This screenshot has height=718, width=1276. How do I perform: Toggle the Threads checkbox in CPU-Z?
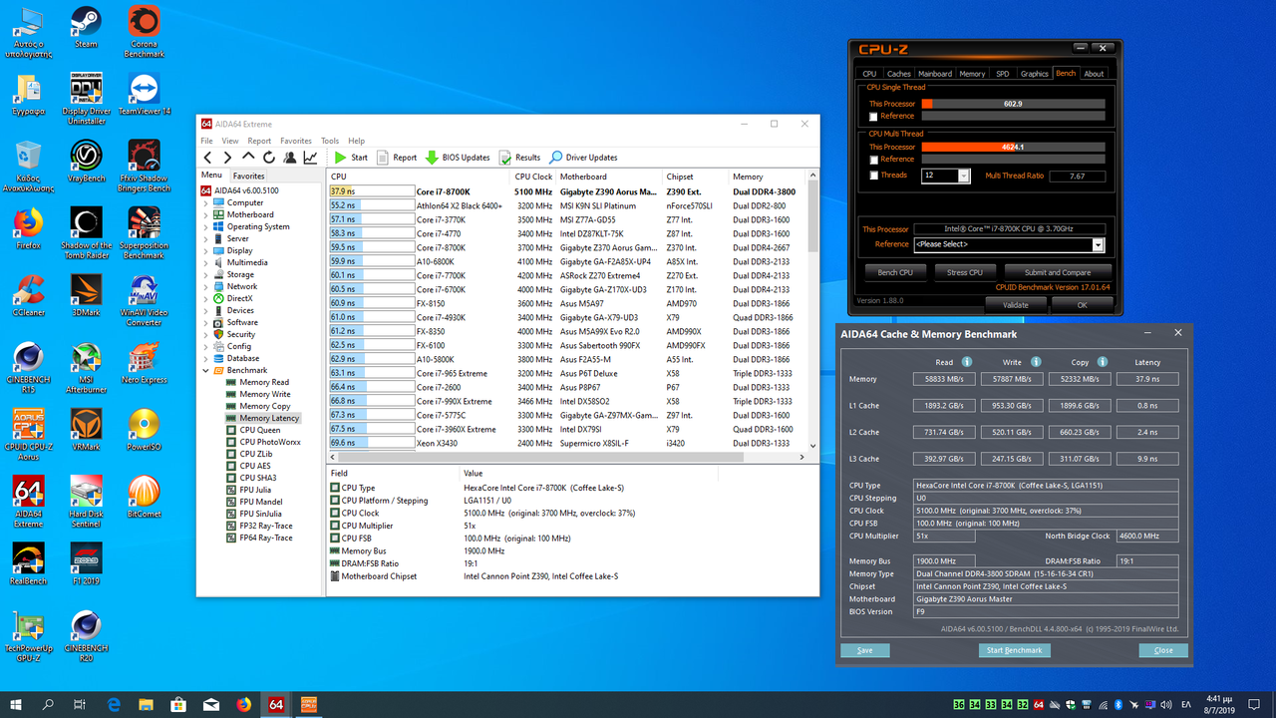[x=874, y=176]
